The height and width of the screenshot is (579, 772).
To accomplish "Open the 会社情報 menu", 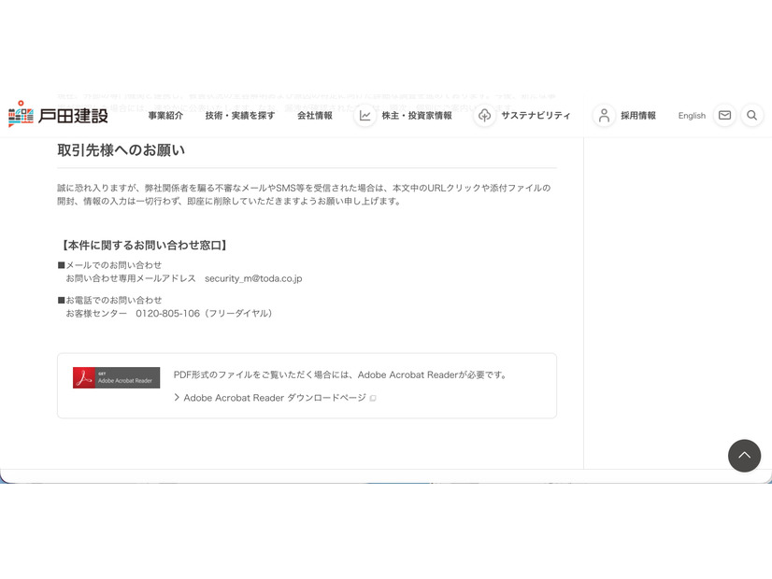I will [315, 116].
